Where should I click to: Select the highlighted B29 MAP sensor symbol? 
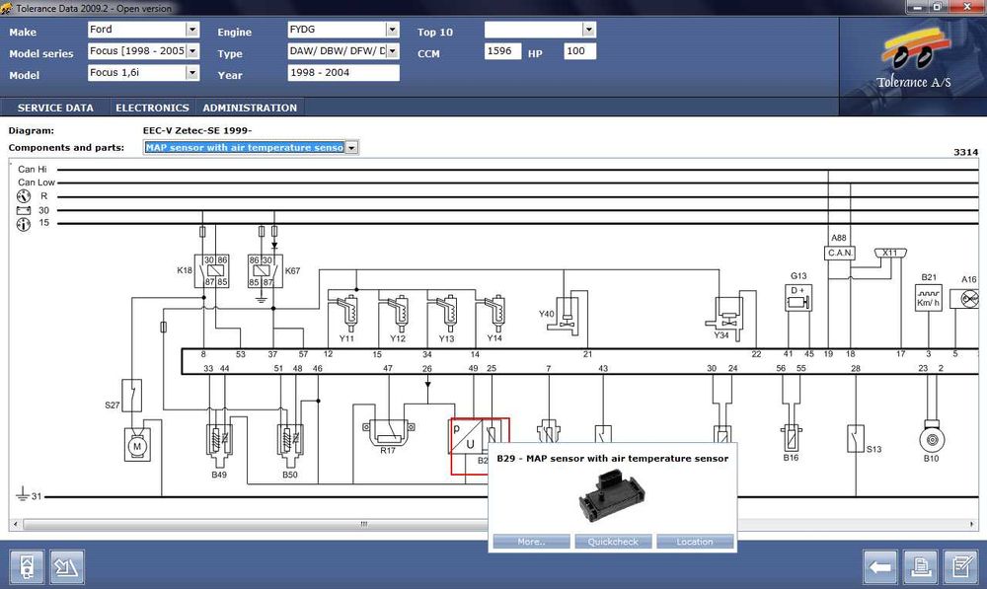(479, 446)
